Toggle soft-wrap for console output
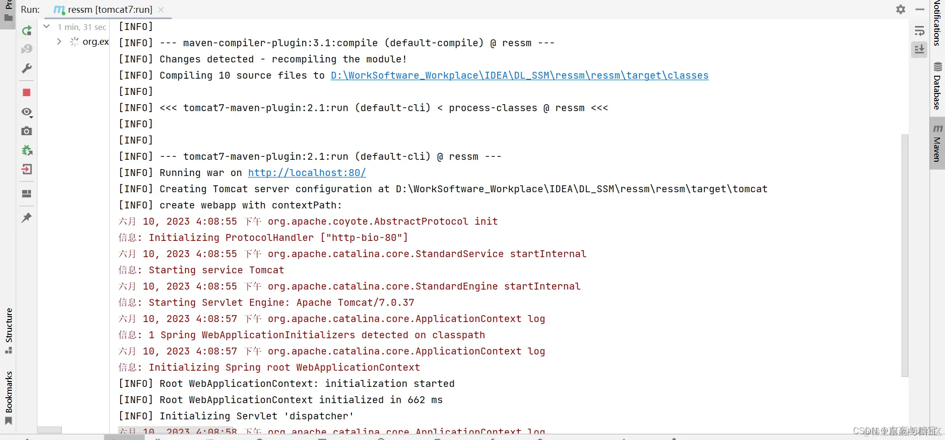945x440 pixels. click(x=919, y=31)
